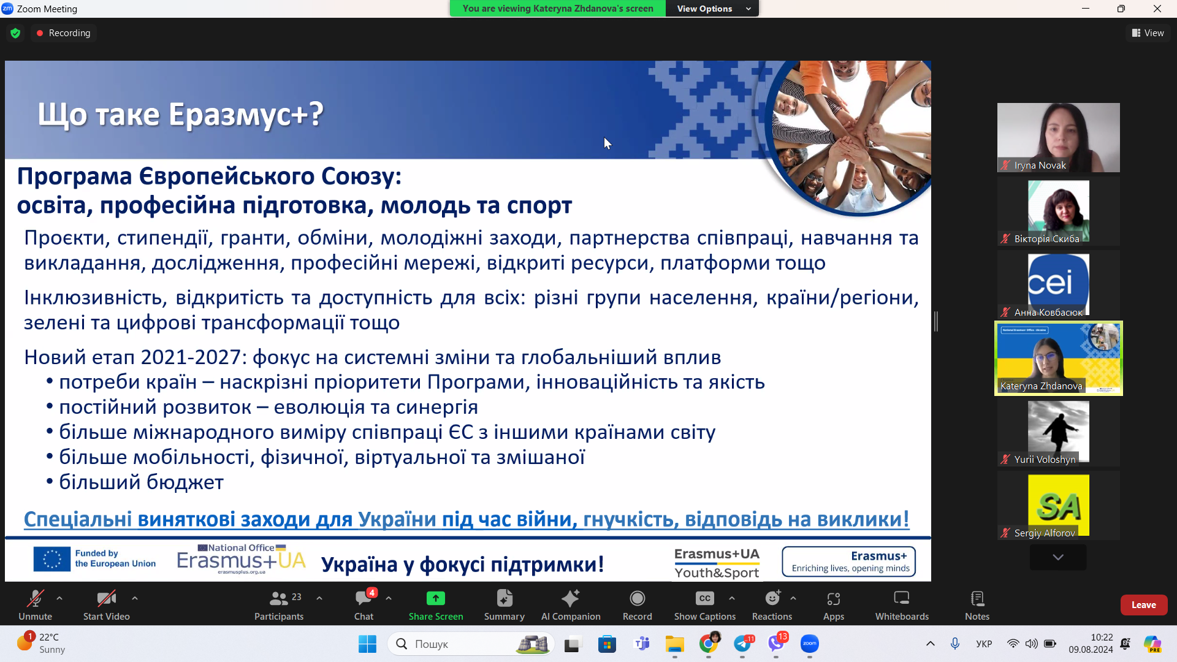Viewport: 1177px width, 662px height.
Task: Expand video settings next to Start Video
Action: (134, 598)
